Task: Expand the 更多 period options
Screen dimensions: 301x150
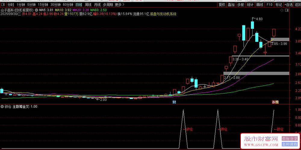Action: pos(119,5)
